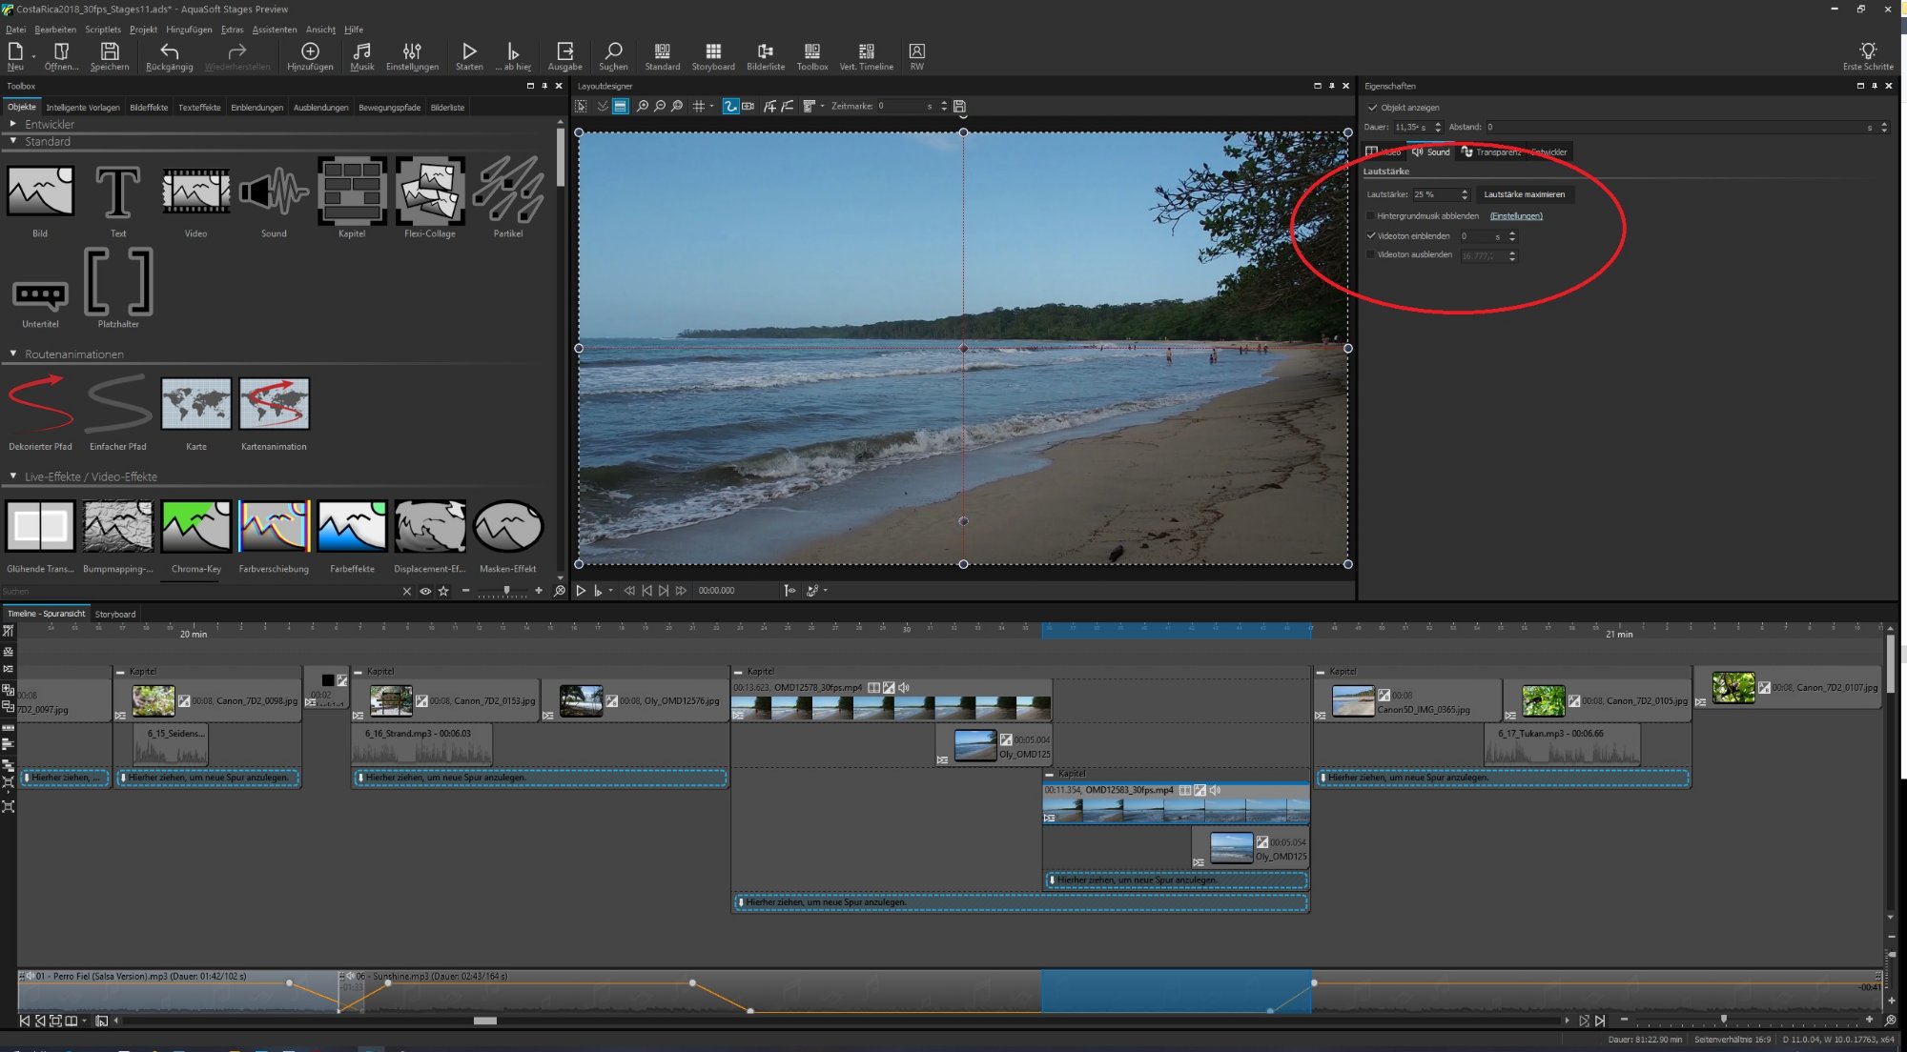Open the Musik toolbar icon
The width and height of the screenshot is (1907, 1052).
pyautogui.click(x=361, y=52)
